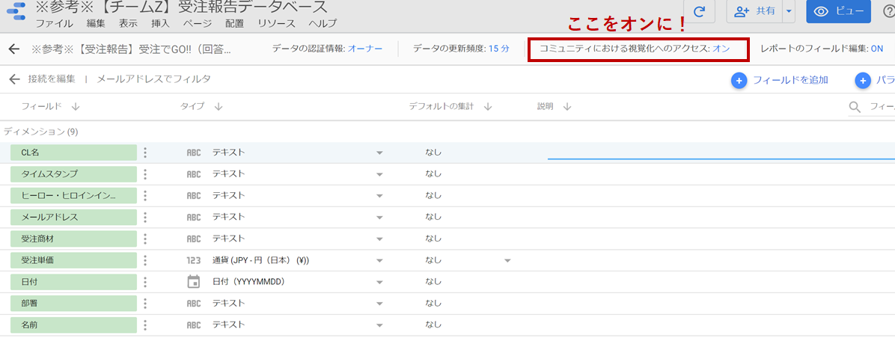
Task: Select the 名前 field chip
Action: 73,325
